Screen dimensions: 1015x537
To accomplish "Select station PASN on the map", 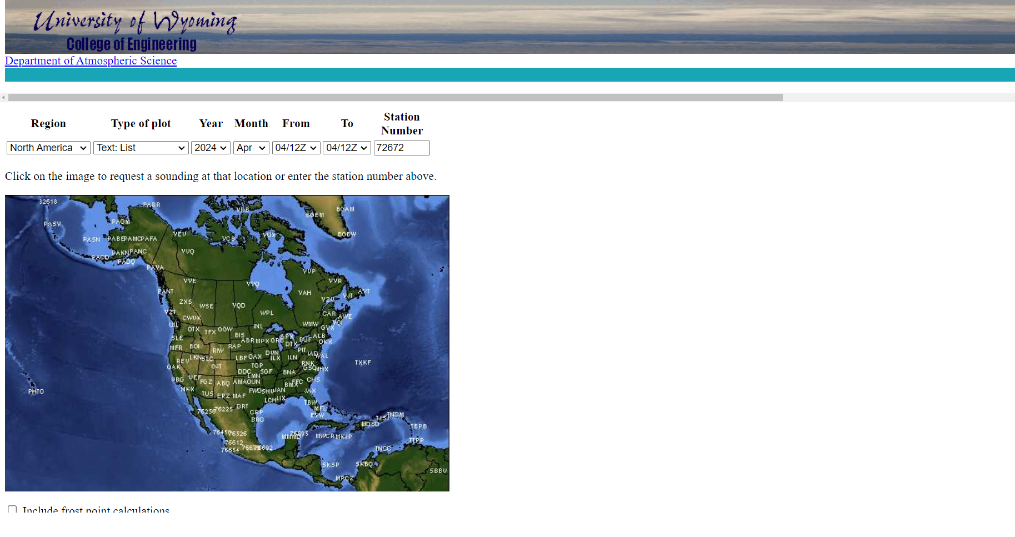I will coord(92,239).
